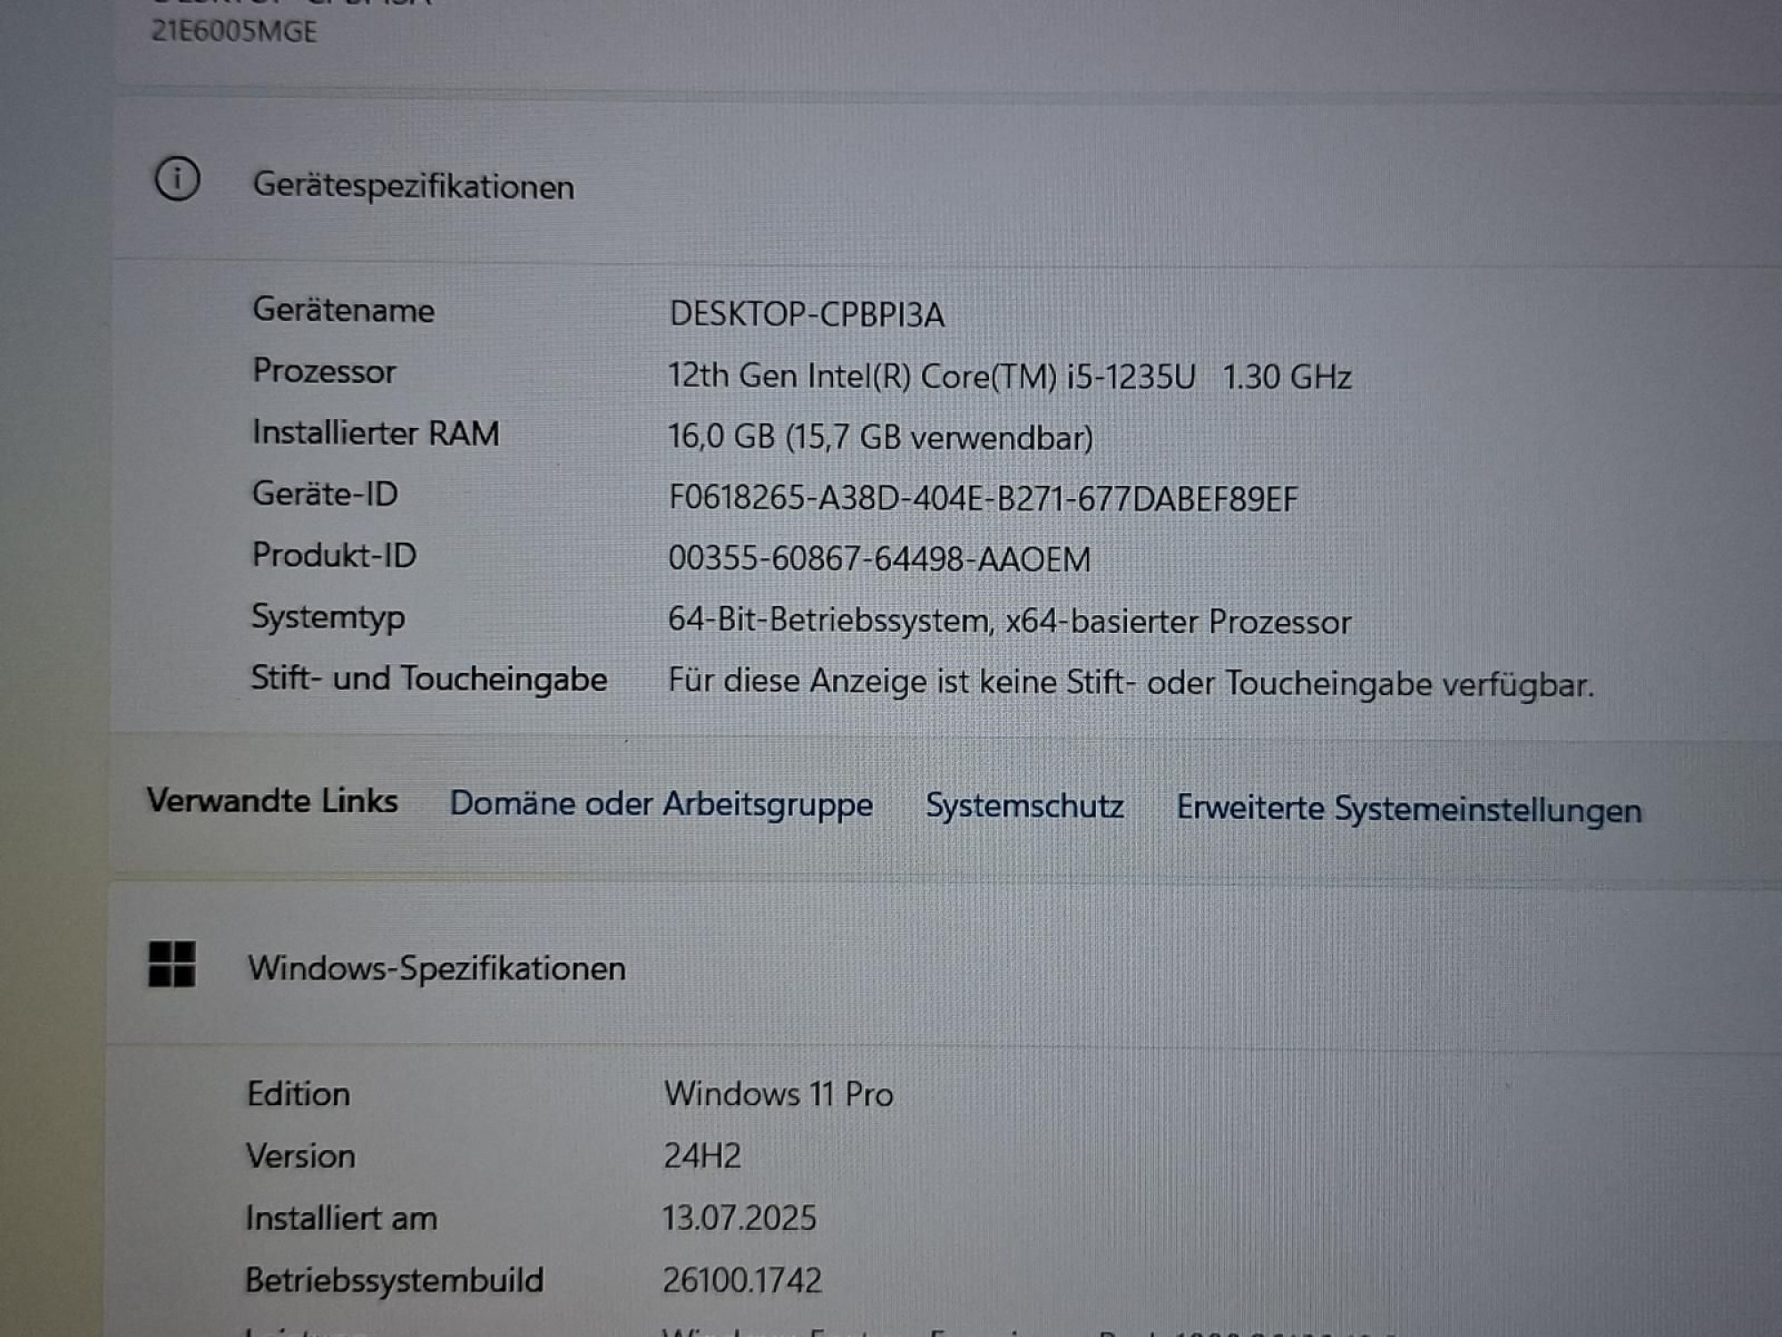Click the Verwandte Links label
This screenshot has width=1782, height=1337.
272,800
